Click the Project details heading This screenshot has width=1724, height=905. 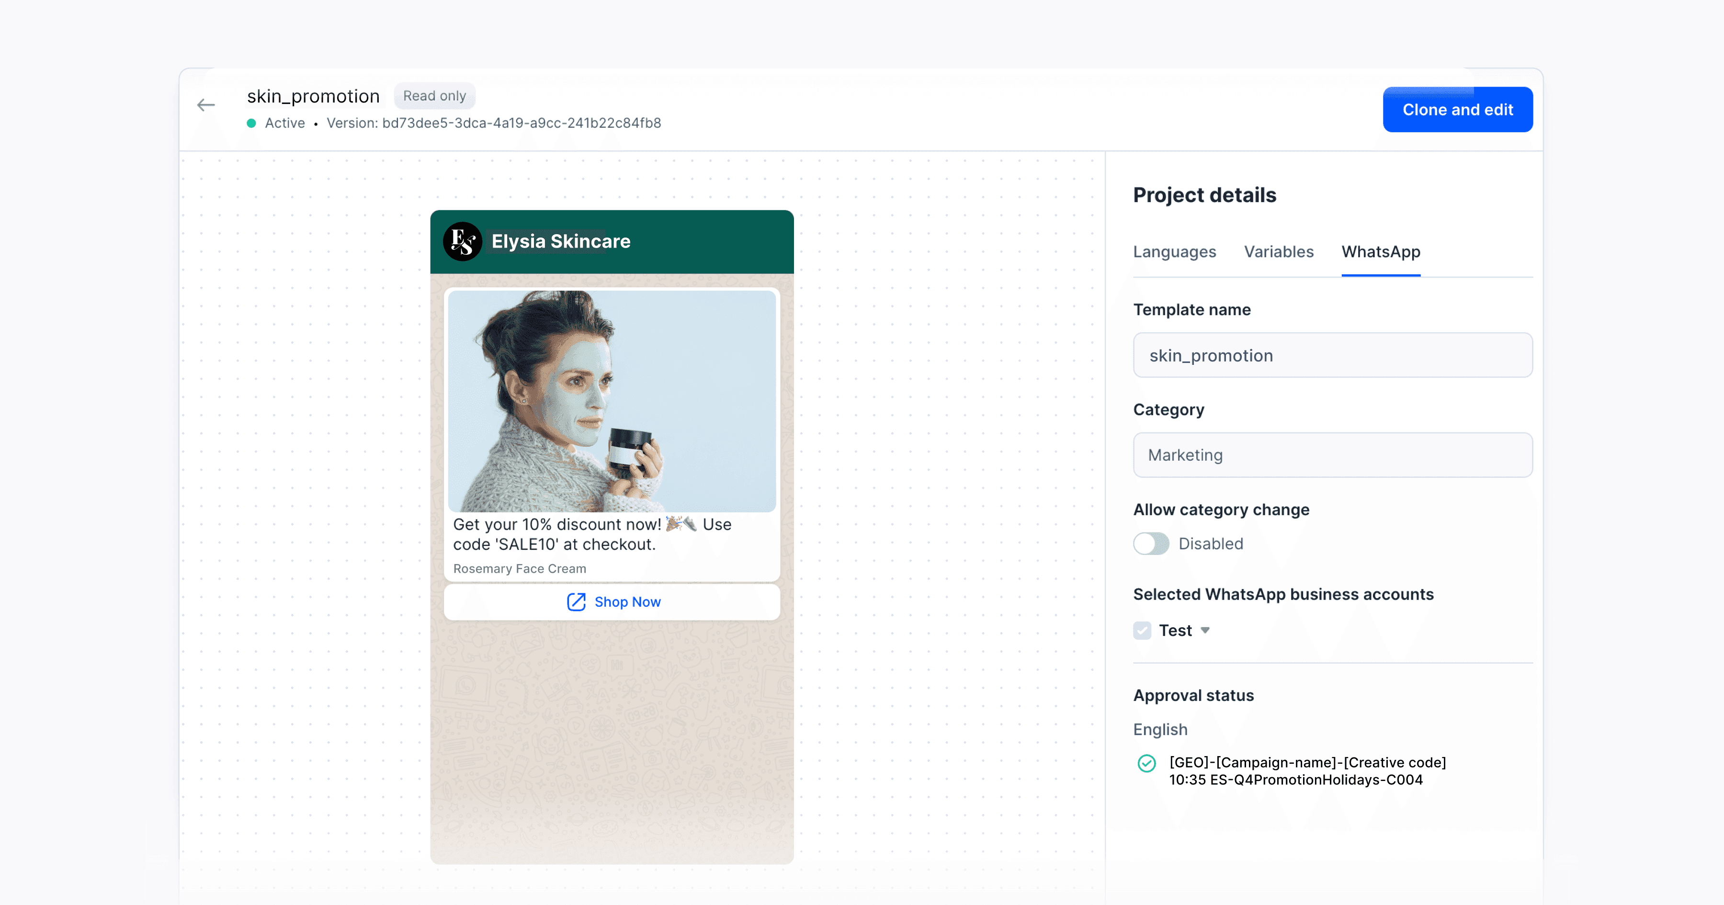[1205, 195]
